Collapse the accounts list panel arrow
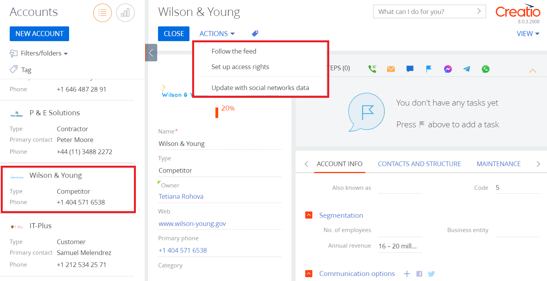The width and height of the screenshot is (547, 281). click(151, 52)
